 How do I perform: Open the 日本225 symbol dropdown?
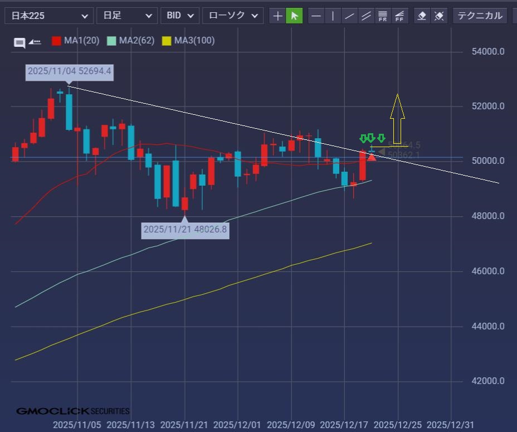click(x=49, y=16)
